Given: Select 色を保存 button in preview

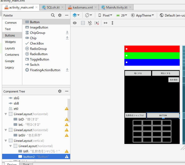Looking at the screenshot, I should (x=174, y=80).
